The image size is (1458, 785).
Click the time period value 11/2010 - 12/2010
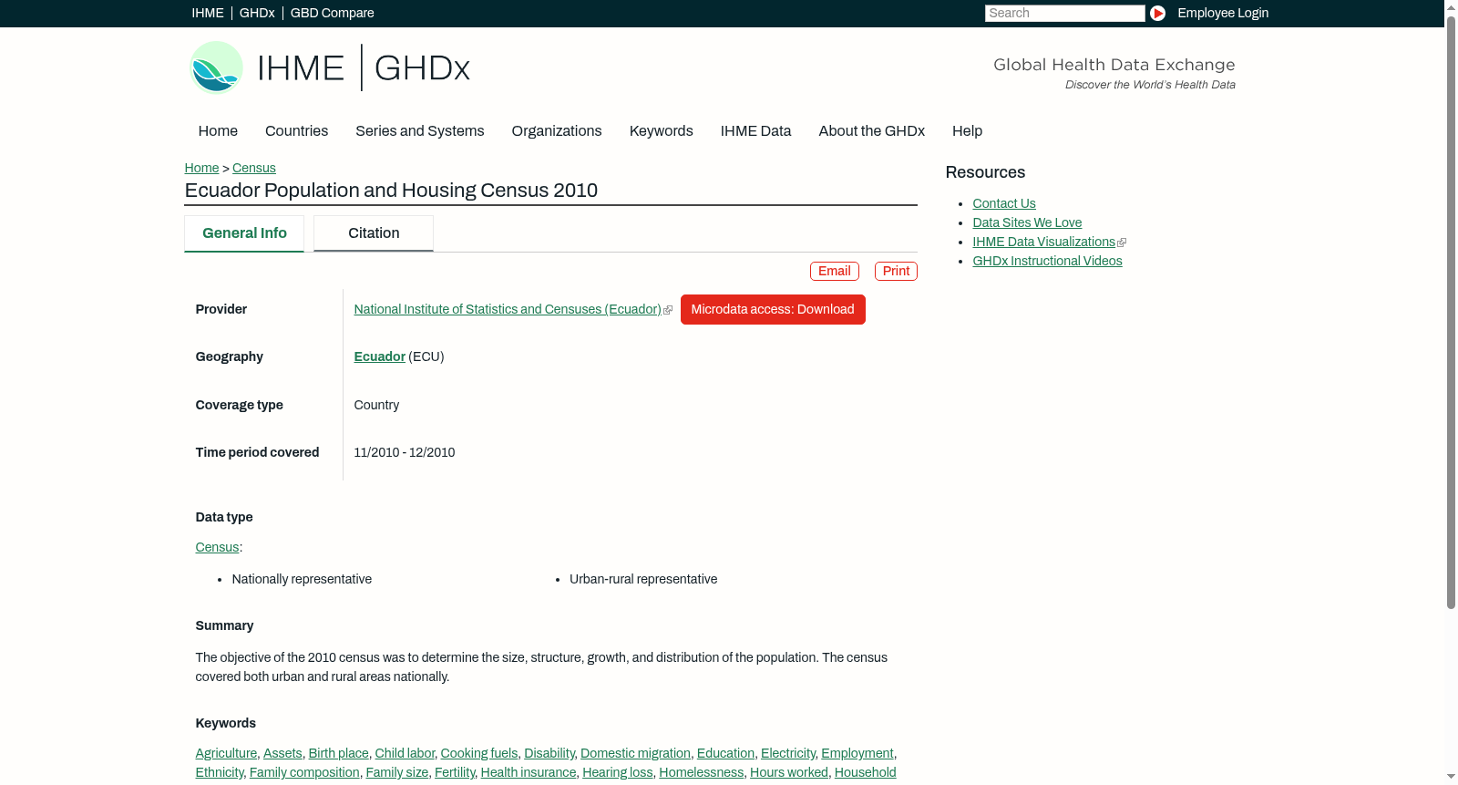405,452
